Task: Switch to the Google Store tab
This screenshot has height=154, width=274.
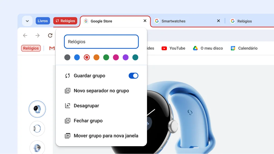Action: [115, 21]
